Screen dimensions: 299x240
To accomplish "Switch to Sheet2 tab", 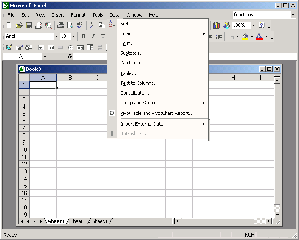I will 78,221.
